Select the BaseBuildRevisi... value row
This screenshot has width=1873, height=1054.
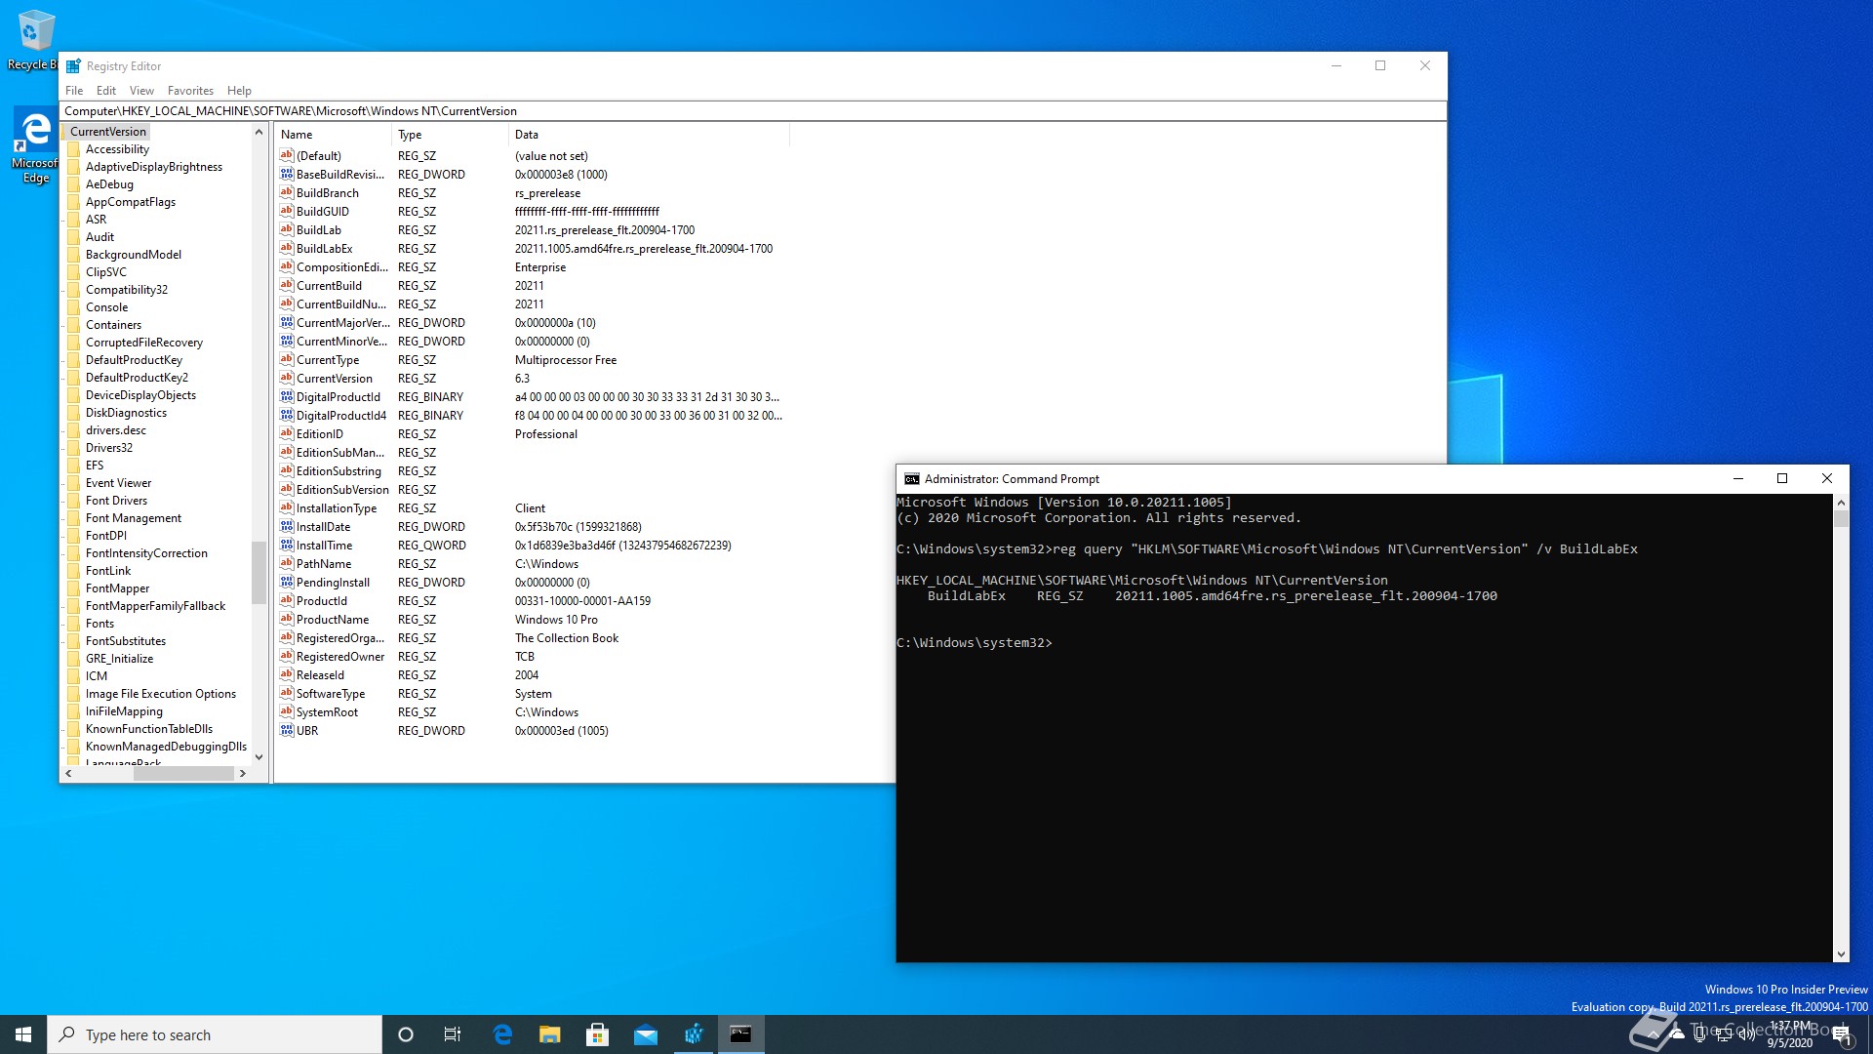click(x=532, y=175)
